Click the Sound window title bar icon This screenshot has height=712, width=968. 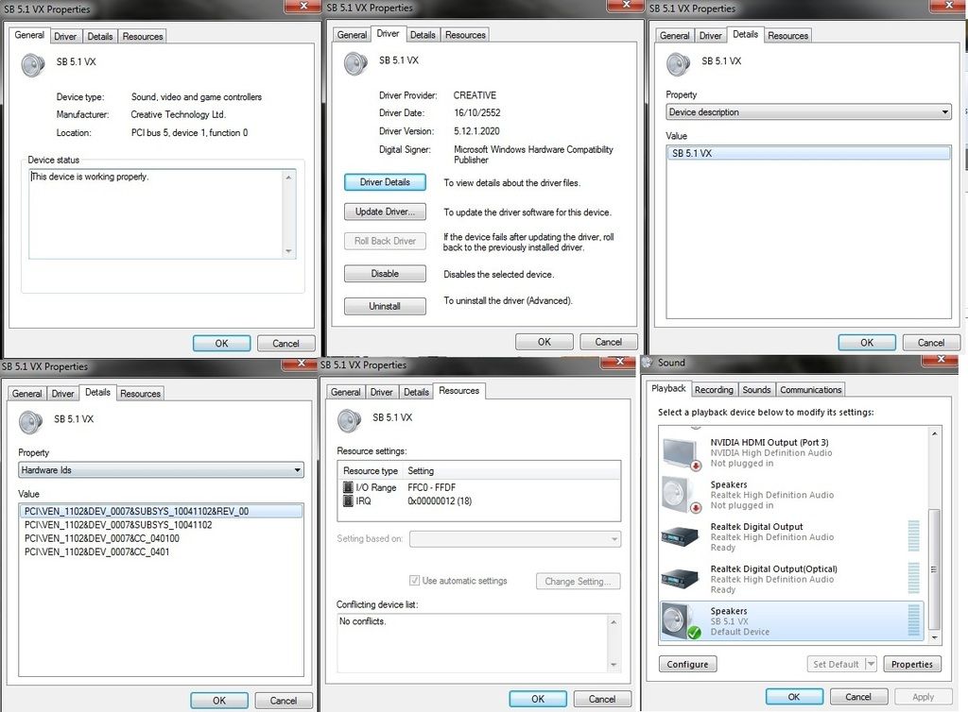tap(648, 363)
